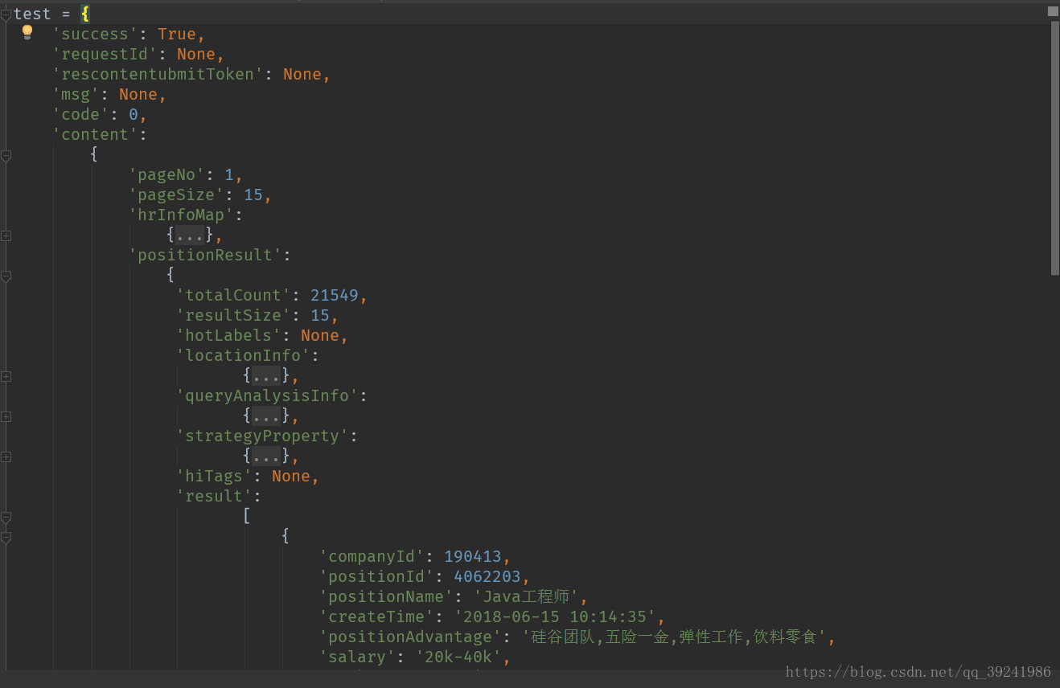Click the 'positionName' key
The width and height of the screenshot is (1060, 688).
point(386,596)
